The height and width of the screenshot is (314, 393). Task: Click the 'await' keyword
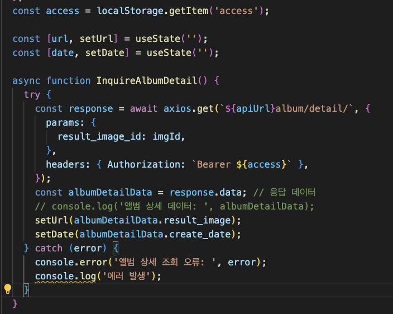tap(143, 109)
